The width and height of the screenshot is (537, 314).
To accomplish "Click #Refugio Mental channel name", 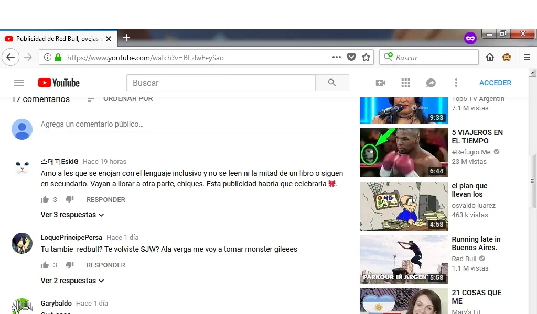I will pyautogui.click(x=471, y=152).
